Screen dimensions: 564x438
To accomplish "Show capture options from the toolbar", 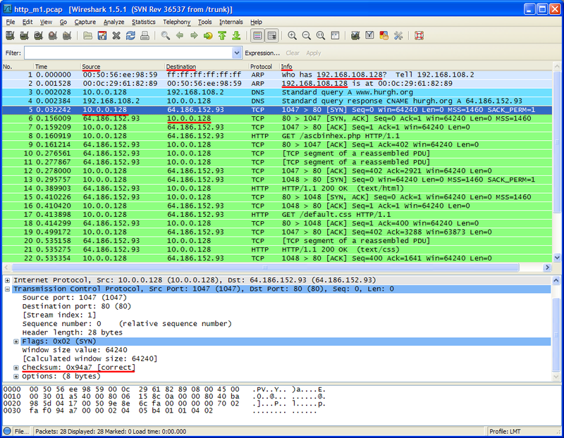I will (24, 36).
